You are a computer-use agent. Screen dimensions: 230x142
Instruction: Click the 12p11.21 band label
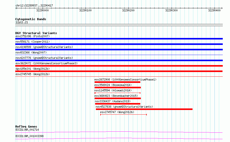pos(22,22)
